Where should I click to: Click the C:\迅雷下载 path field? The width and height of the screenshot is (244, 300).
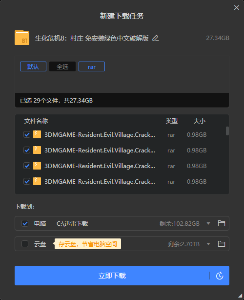click(x=72, y=223)
